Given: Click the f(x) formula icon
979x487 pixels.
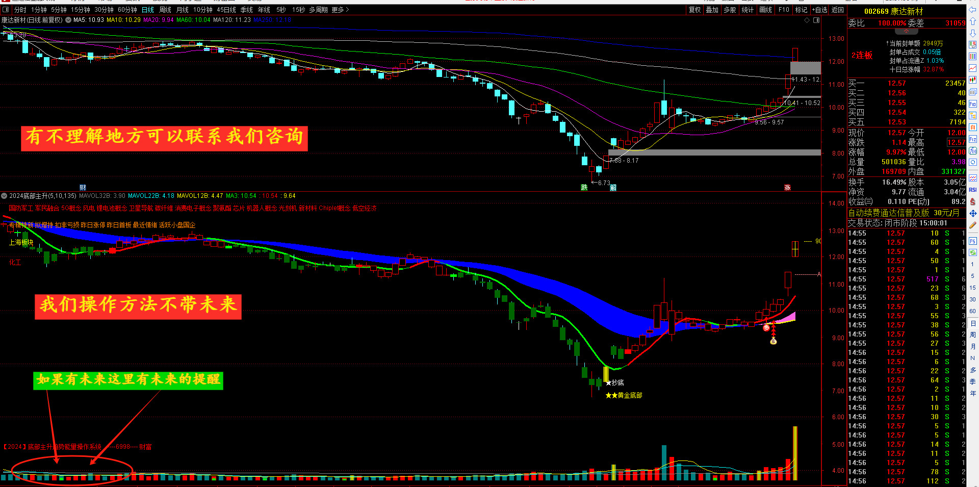Looking at the screenshot, I should tap(972, 150).
